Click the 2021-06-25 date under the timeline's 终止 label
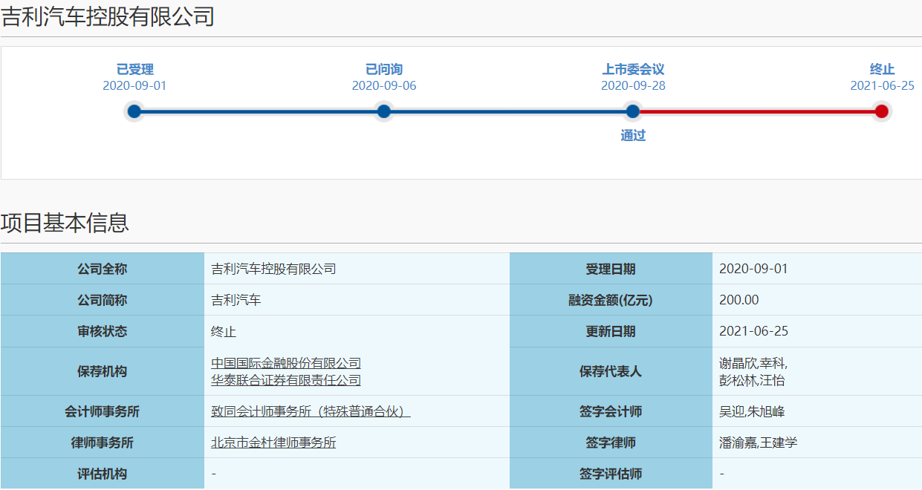This screenshot has width=922, height=490. [x=882, y=85]
